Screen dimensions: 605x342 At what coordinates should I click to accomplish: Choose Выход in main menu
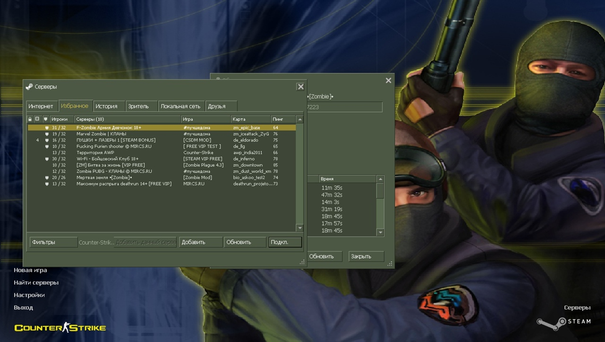click(23, 307)
